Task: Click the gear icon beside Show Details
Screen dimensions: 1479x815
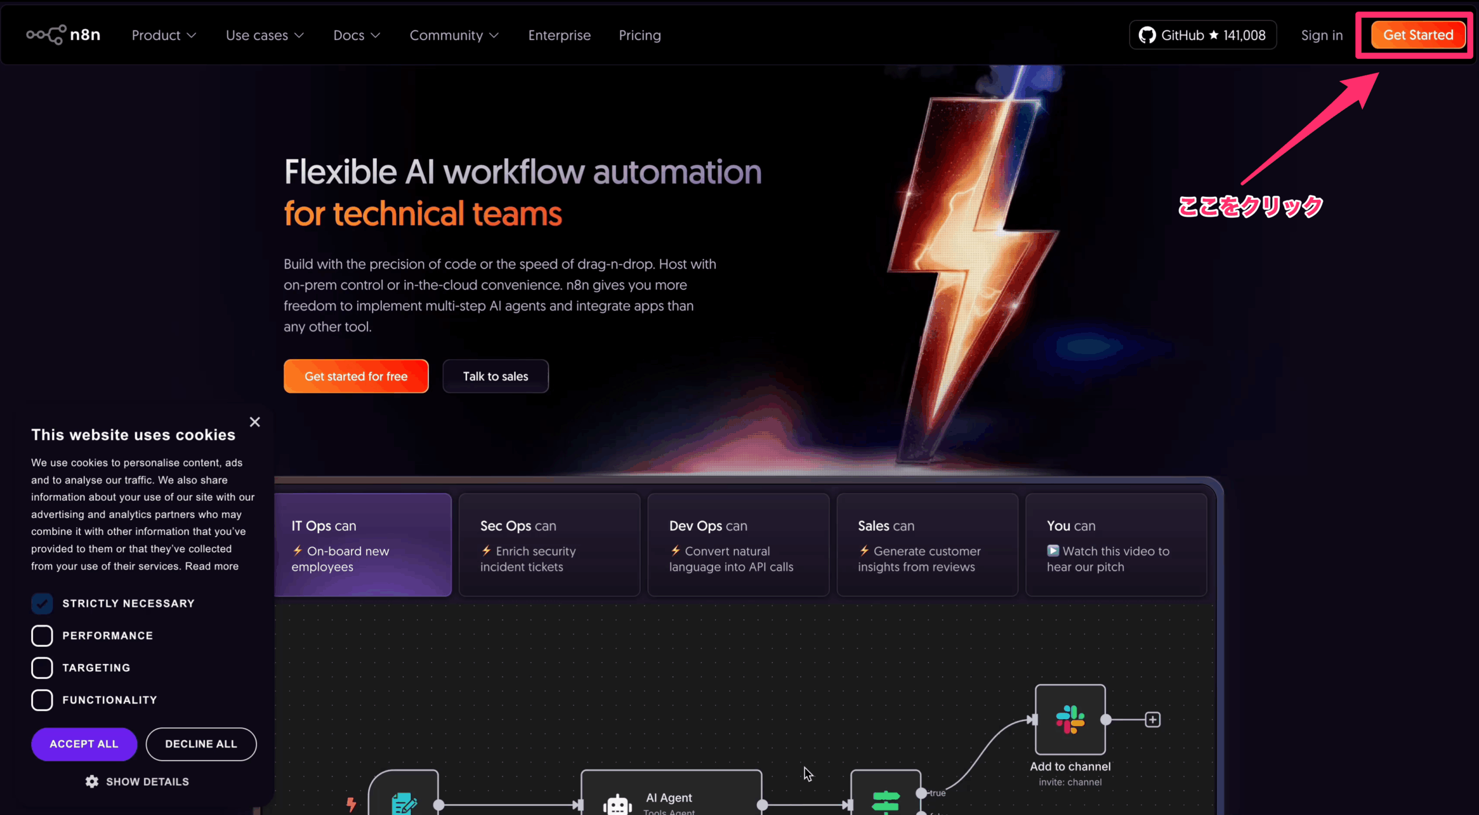Action: 92,781
